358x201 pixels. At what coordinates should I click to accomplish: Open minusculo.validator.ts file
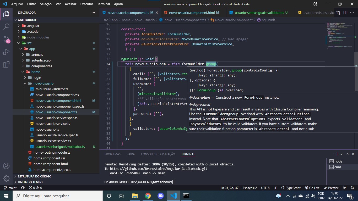[56, 89]
